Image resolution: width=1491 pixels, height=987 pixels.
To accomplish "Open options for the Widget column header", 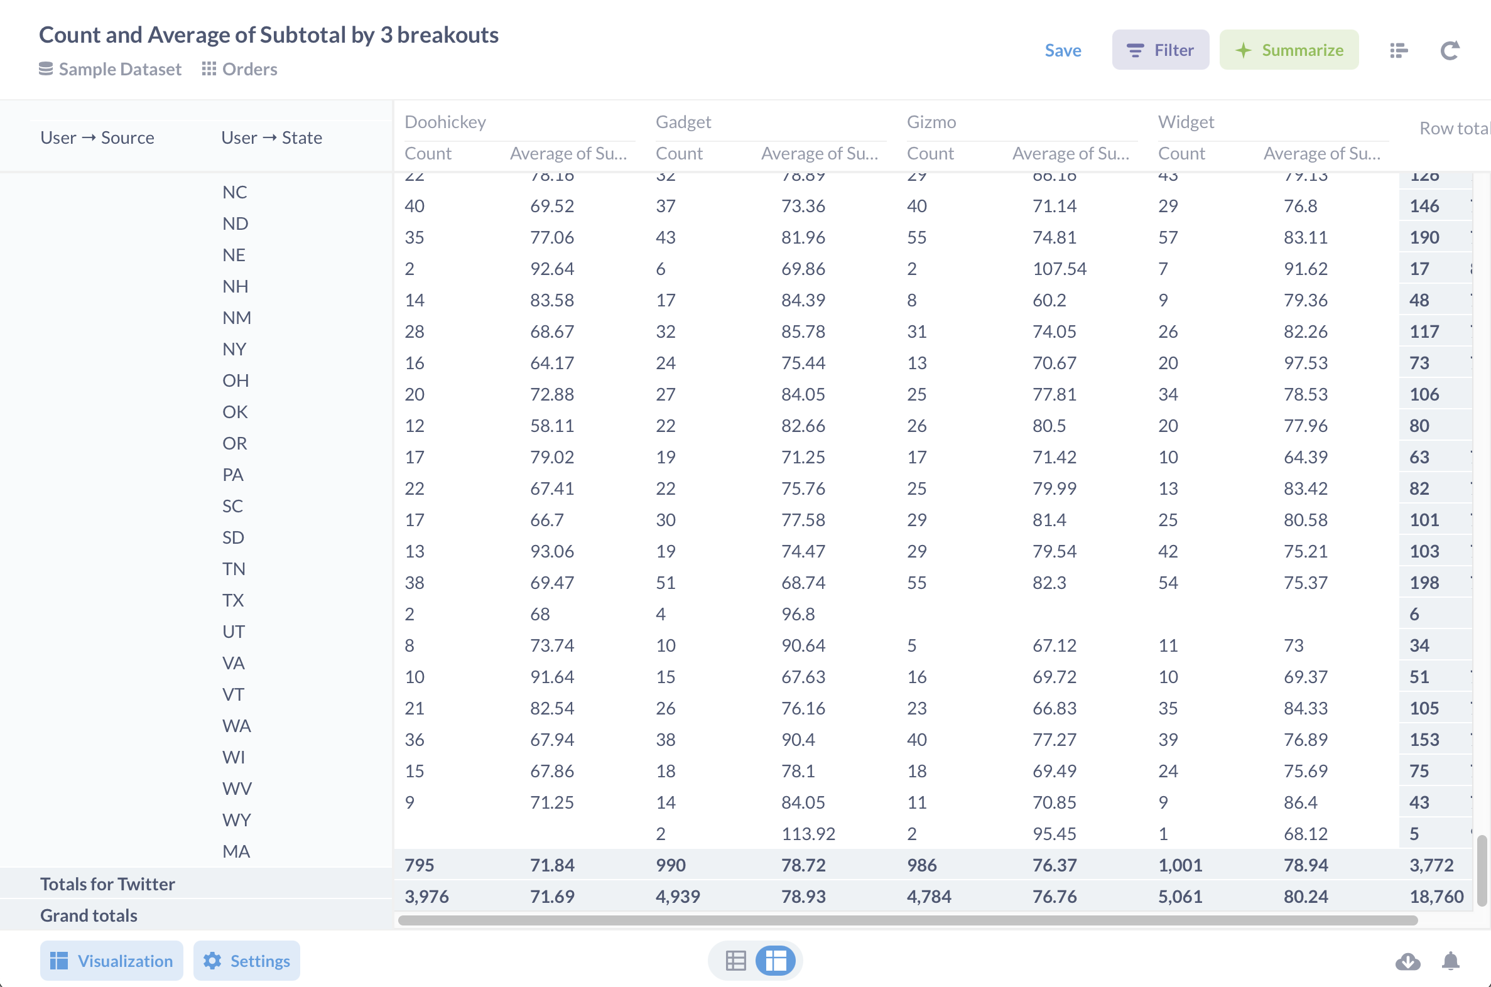I will tap(1186, 121).
